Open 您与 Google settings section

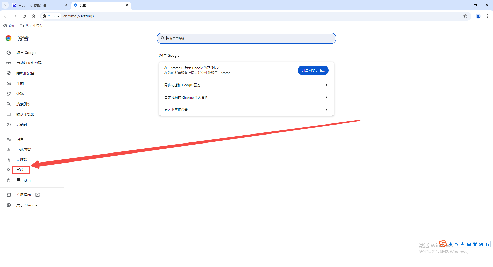[x=26, y=53]
